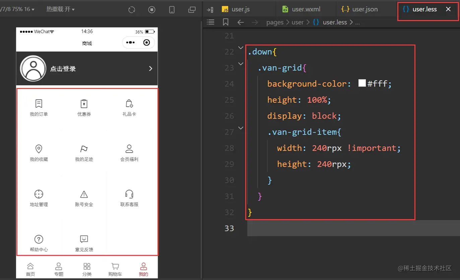460x280 pixels.
Task: Click the back navigation arrow in editor
Action: 241,22
